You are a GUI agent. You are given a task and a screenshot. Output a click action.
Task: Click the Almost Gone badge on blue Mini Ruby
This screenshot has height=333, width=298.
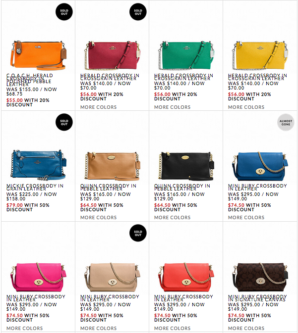[x=286, y=122]
